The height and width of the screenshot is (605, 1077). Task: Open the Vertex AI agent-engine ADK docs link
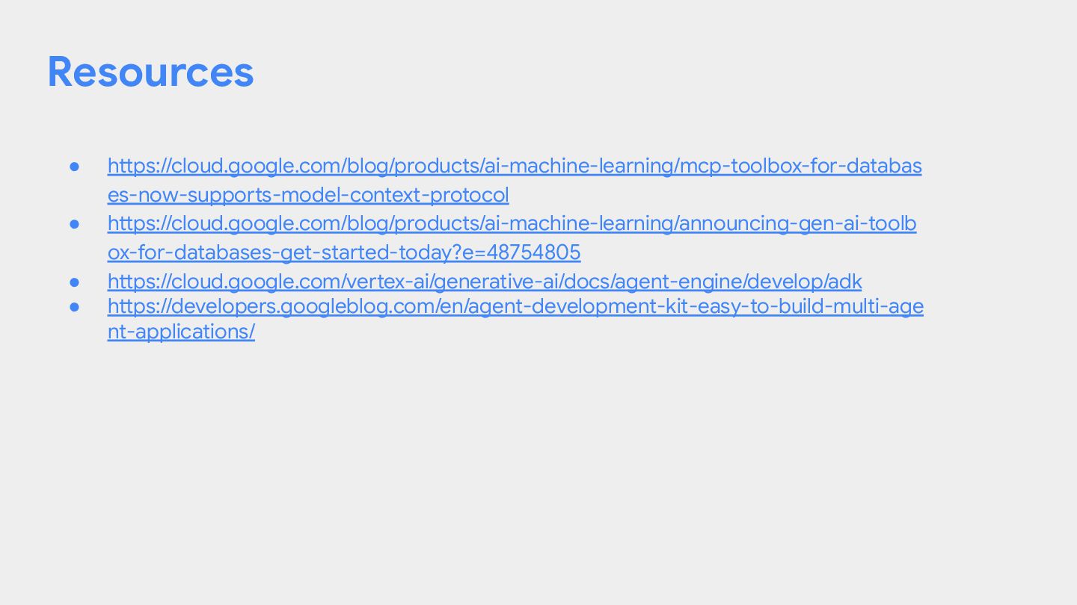(x=485, y=282)
